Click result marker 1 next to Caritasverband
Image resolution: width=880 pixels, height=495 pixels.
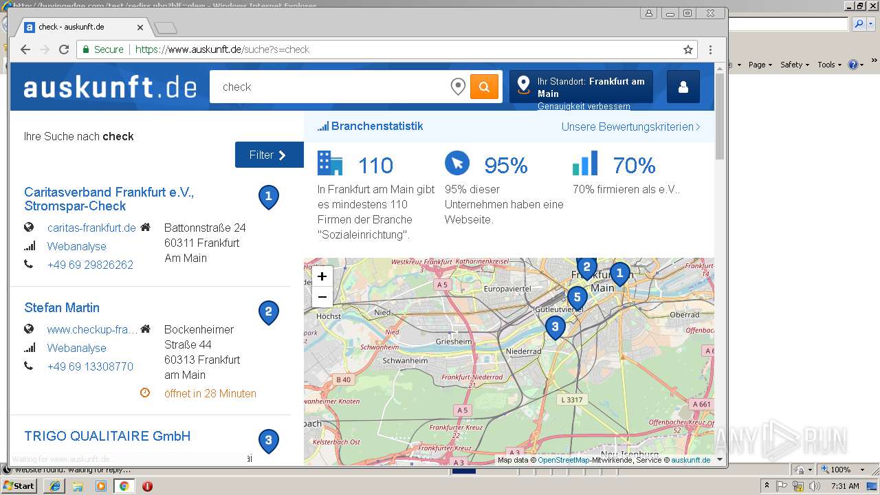(x=268, y=197)
